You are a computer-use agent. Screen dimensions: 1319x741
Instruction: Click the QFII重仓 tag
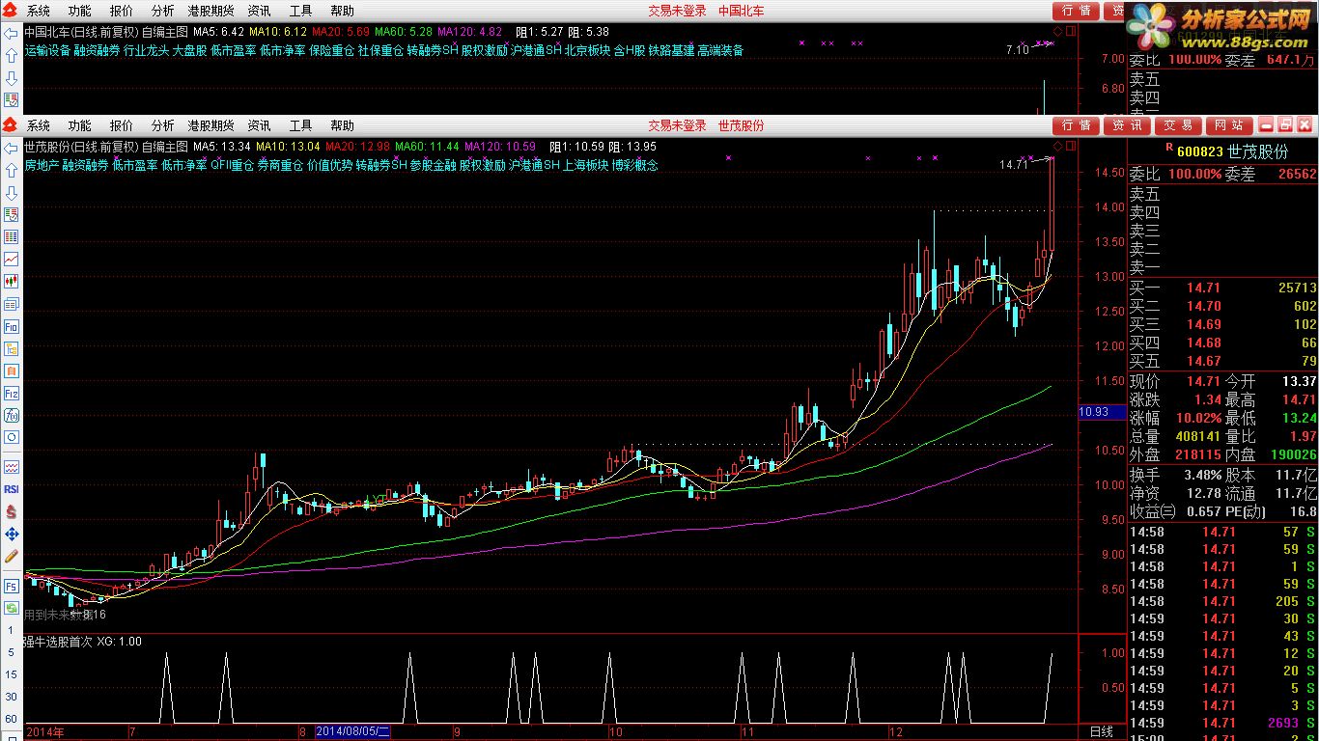(232, 165)
